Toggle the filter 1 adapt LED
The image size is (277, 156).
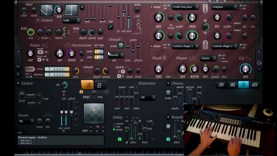tap(151, 7)
